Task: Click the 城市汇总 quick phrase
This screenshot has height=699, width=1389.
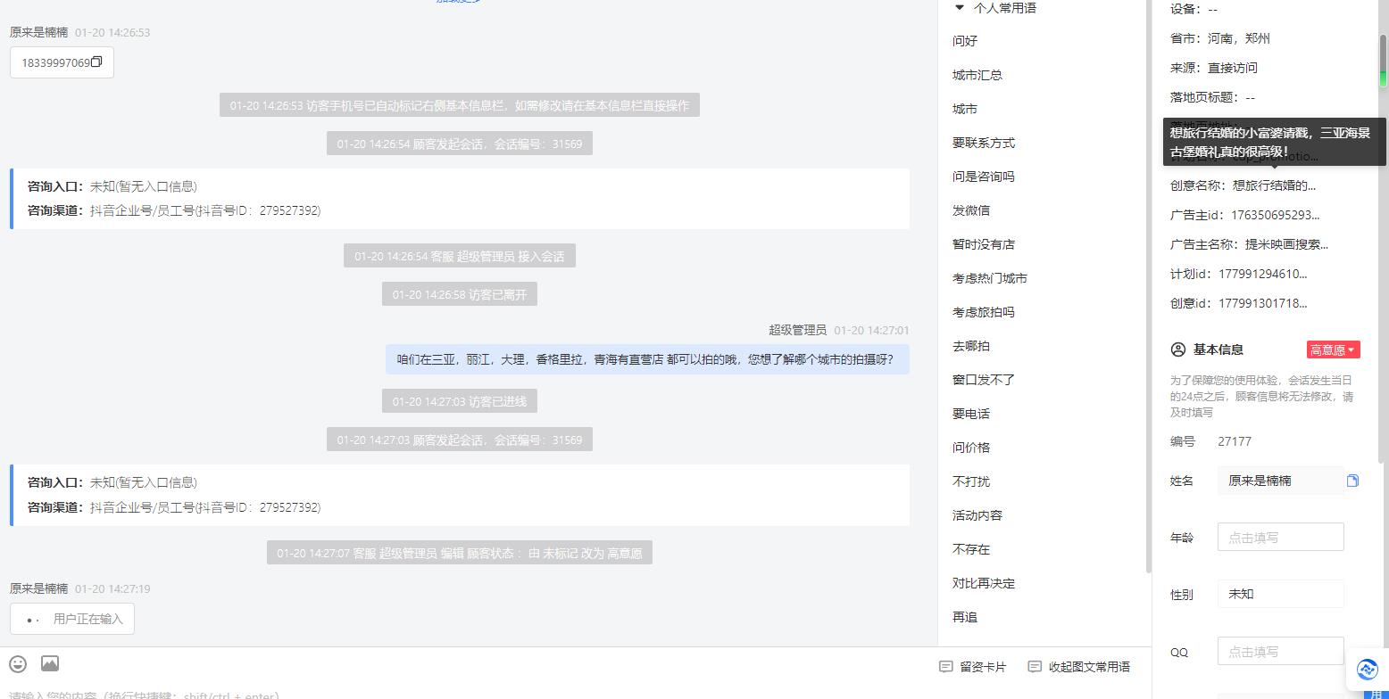Action: tap(977, 75)
